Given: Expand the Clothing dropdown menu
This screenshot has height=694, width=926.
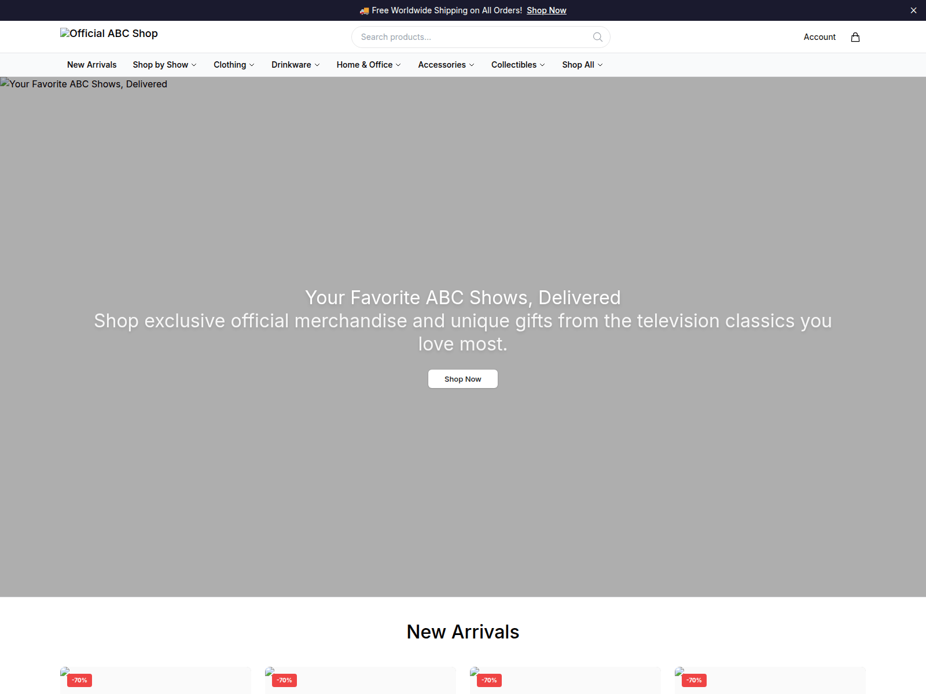Looking at the screenshot, I should tap(234, 65).
